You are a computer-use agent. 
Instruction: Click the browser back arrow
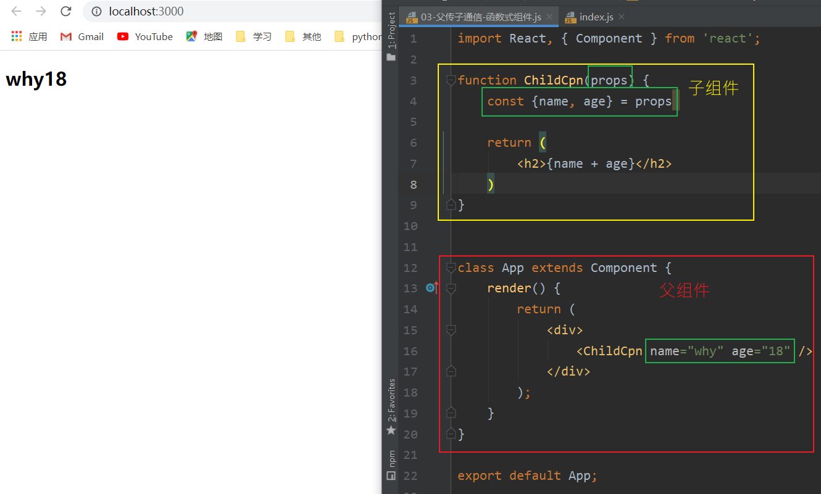click(17, 11)
